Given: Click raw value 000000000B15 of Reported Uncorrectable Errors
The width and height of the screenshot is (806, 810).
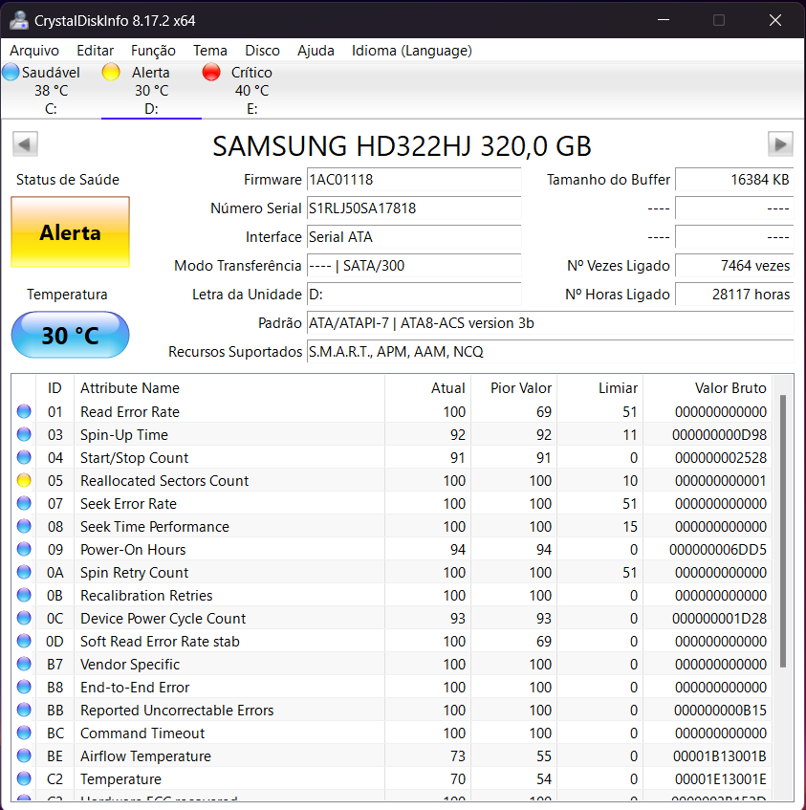Looking at the screenshot, I should [720, 711].
